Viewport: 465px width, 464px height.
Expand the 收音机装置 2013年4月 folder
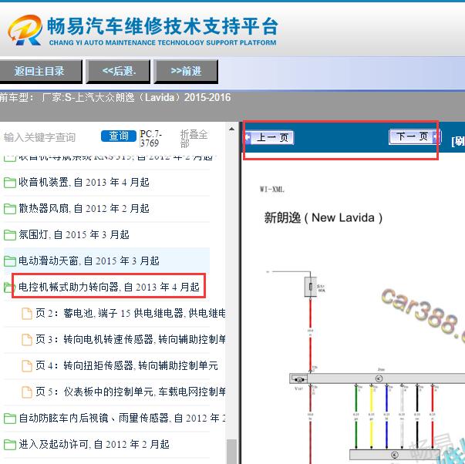pos(84,183)
